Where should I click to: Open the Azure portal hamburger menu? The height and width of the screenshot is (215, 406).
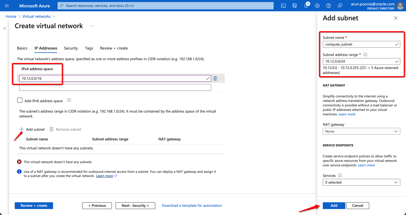pyautogui.click(x=7, y=6)
